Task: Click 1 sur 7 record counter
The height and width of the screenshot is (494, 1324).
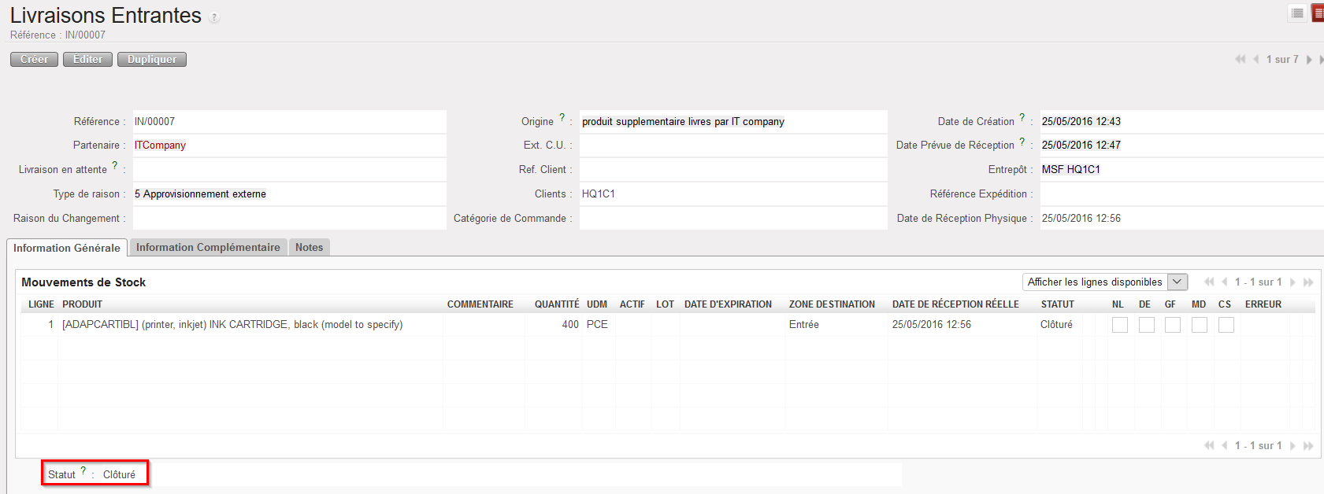Action: [x=1282, y=60]
